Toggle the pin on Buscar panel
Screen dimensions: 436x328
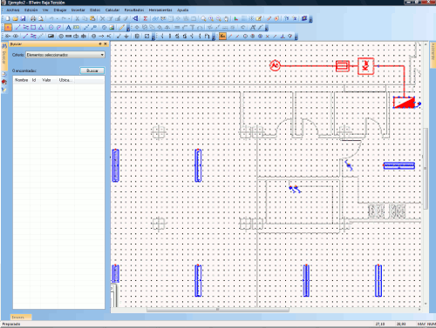click(x=100, y=44)
